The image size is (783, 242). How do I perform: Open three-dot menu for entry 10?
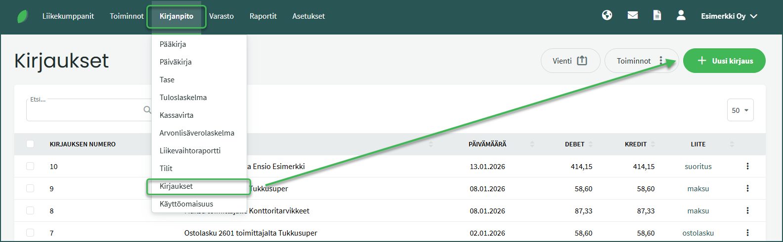747,167
